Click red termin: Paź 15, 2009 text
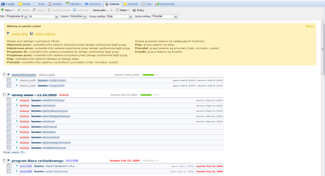Image resolution: width=325 pixels, height=176 pixels. [x=124, y=161]
